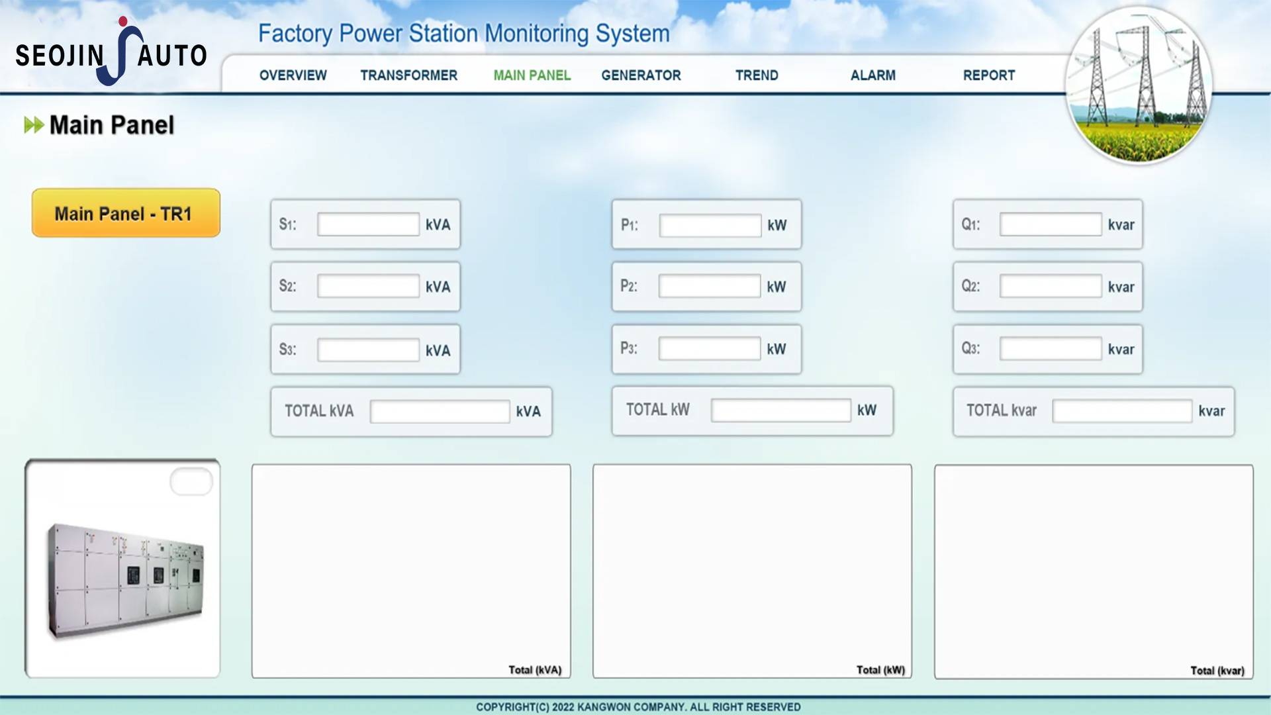Open the TREND tab

(x=757, y=75)
